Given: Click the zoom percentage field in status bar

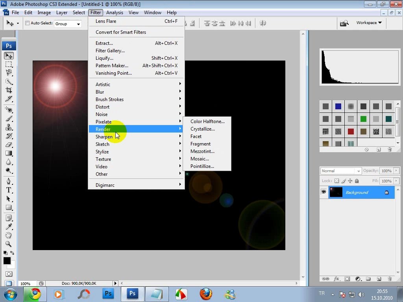Looking at the screenshot, I should [x=25, y=284].
